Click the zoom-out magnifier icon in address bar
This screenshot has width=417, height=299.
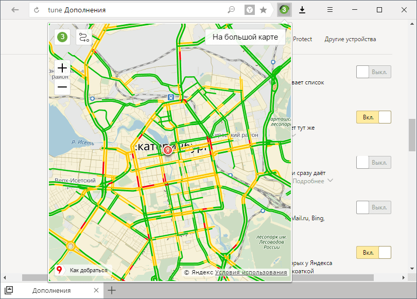point(231,10)
